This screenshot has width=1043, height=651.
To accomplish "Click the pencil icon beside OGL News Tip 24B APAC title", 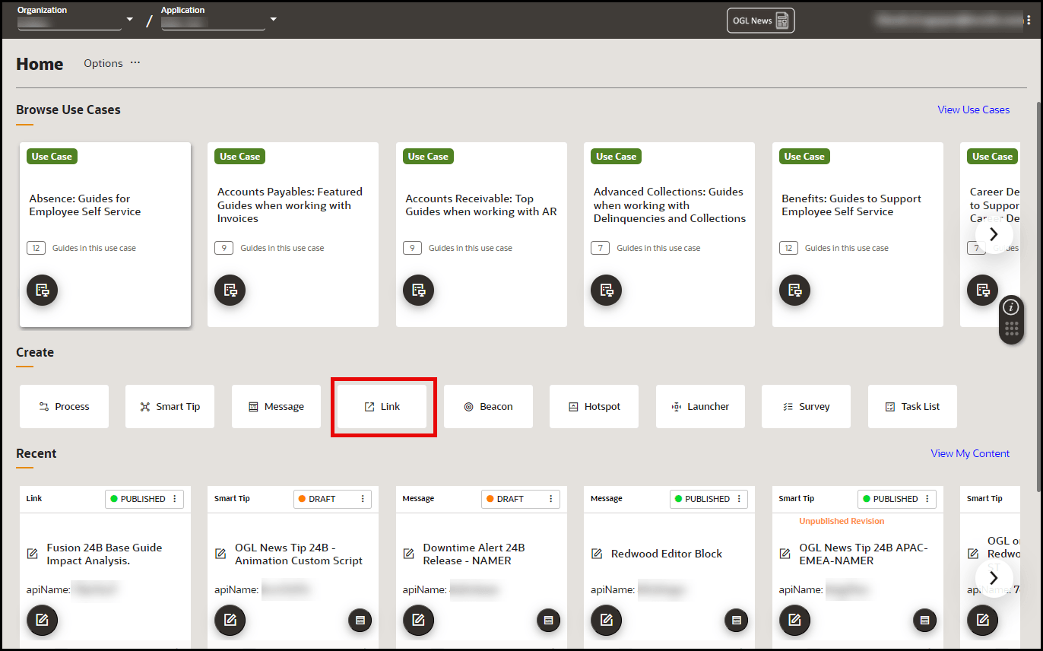I will [785, 554].
